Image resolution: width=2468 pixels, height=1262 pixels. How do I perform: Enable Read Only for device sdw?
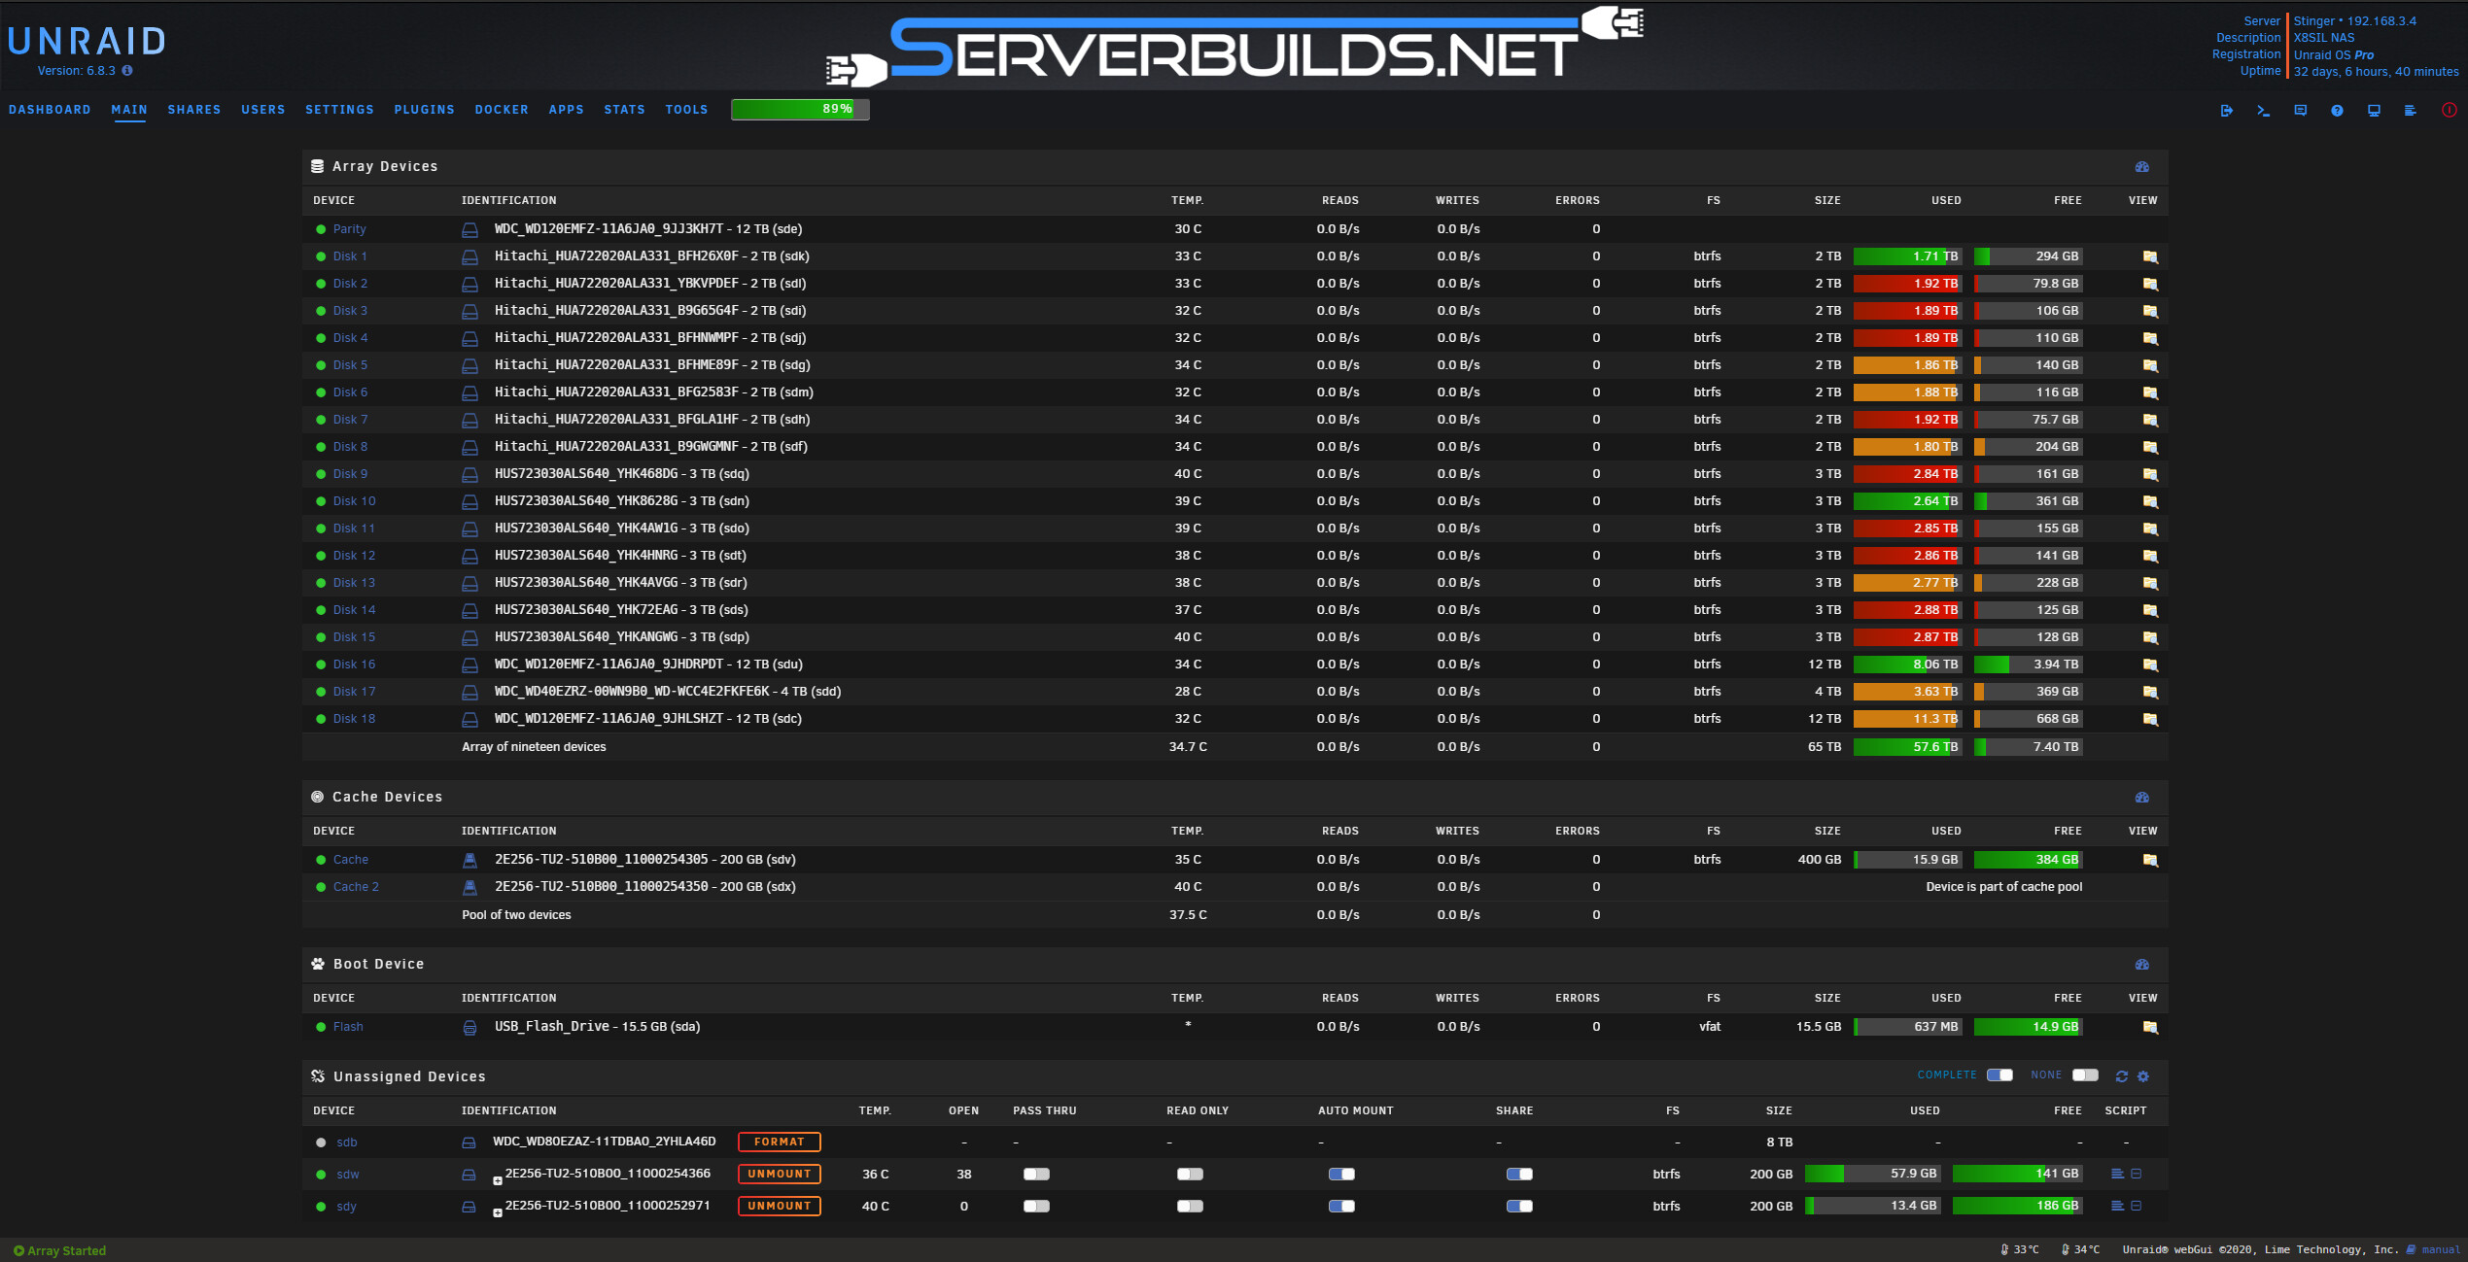pos(1190,1175)
